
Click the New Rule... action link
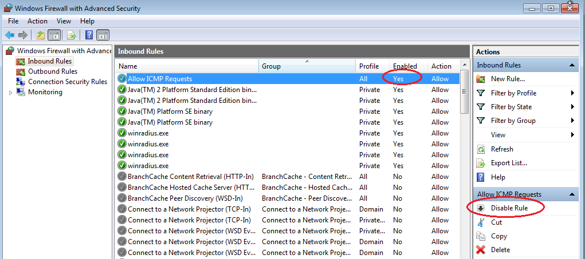pos(508,79)
